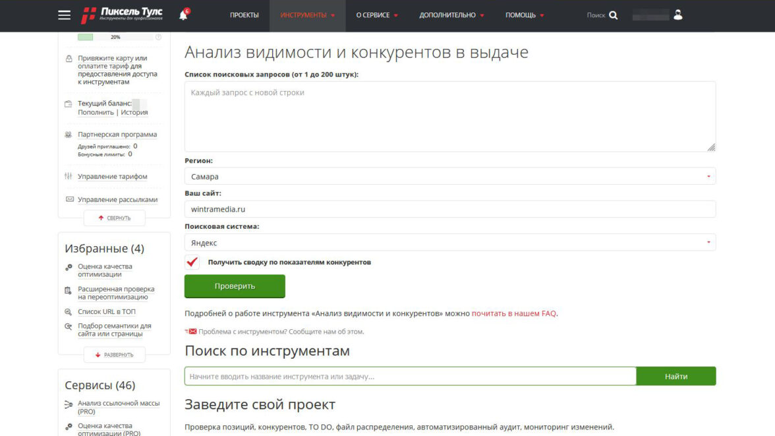The height and width of the screenshot is (436, 775).
Task: Open the ДОПОЛНИТЕЛЬНО menu
Action: (451, 15)
